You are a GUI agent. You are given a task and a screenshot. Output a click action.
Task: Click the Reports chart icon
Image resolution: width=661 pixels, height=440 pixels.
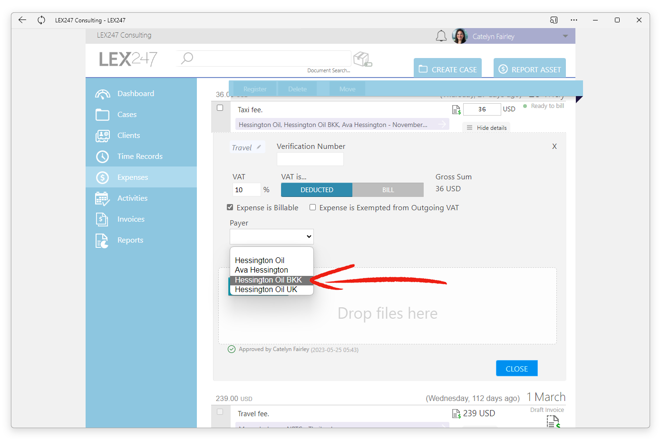click(102, 241)
